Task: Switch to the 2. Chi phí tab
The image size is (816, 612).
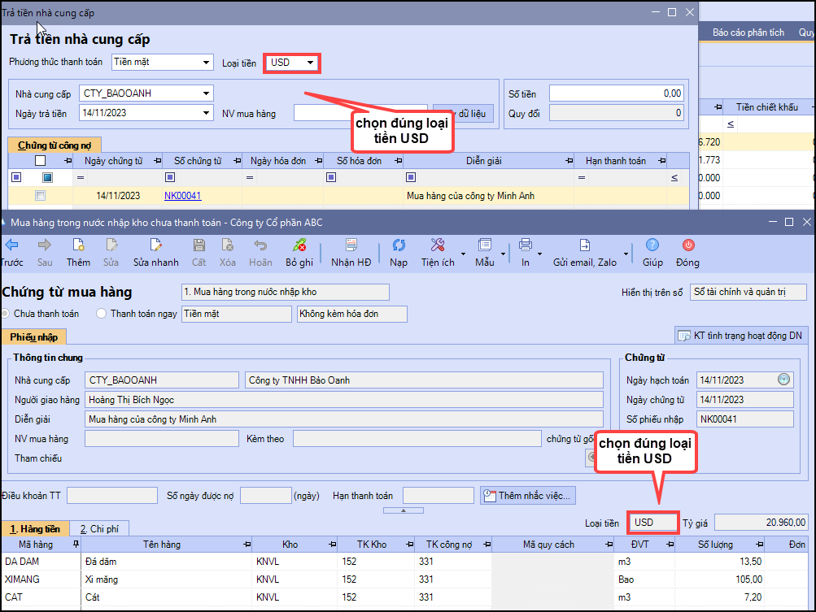Action: [x=99, y=529]
